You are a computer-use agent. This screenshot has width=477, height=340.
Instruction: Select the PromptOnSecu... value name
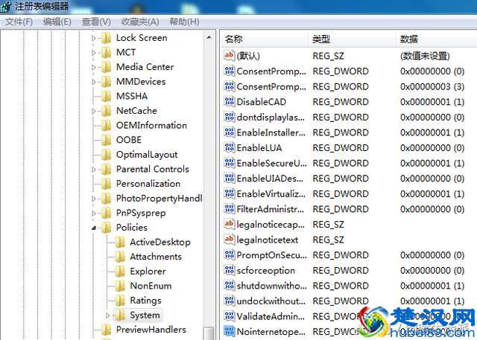click(271, 255)
